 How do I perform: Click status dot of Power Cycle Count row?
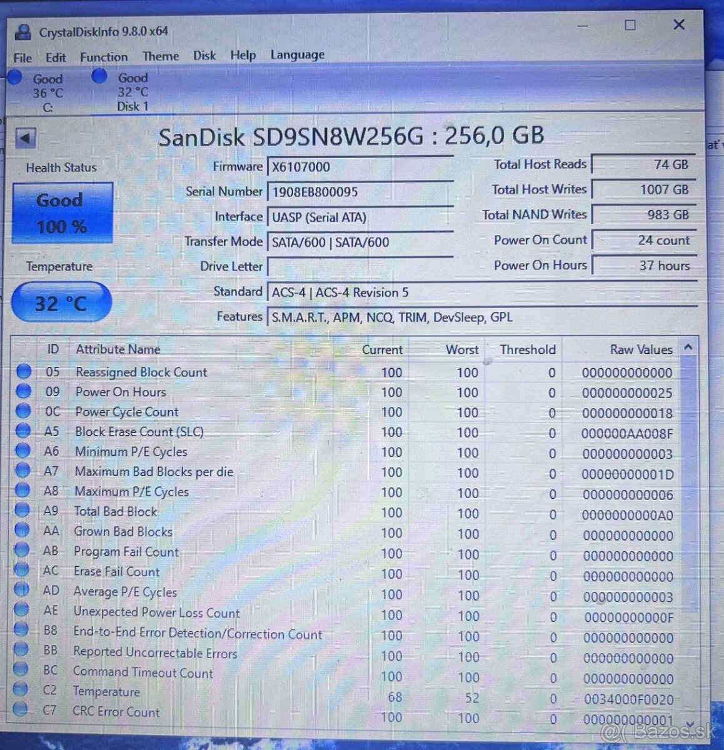pos(23,411)
